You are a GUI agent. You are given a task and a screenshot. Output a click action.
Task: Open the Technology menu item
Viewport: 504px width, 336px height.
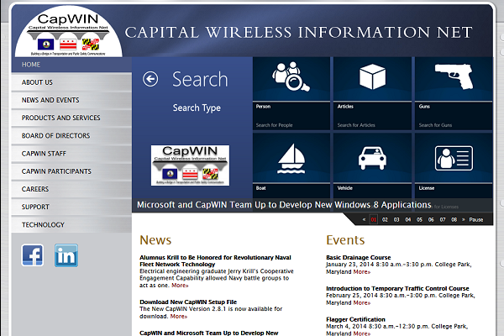coord(71,225)
